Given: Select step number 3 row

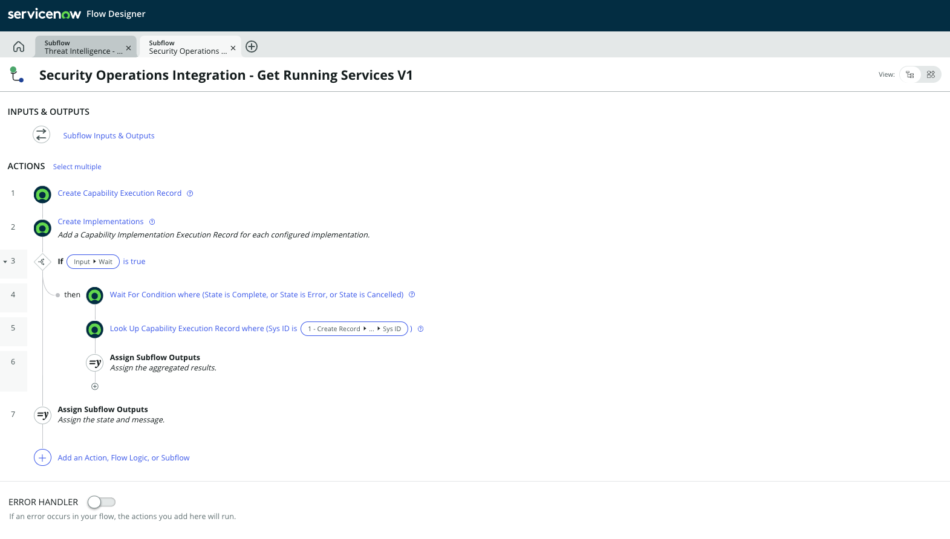Looking at the screenshot, I should [13, 262].
